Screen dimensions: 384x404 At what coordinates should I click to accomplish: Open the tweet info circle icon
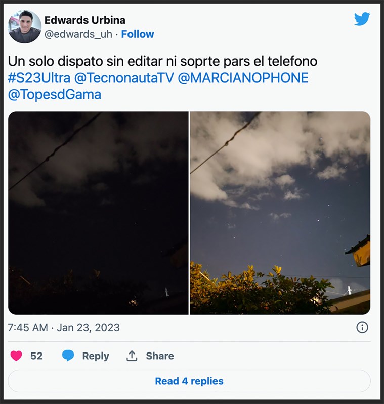(362, 327)
